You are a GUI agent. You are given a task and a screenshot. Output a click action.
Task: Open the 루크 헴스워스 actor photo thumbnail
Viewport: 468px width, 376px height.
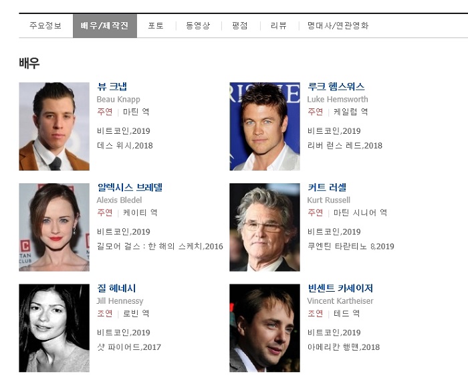265,126
